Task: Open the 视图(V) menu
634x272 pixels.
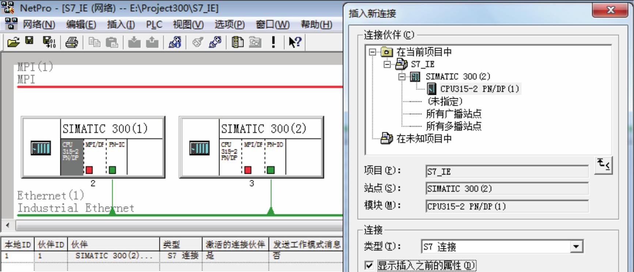Action: pos(188,24)
